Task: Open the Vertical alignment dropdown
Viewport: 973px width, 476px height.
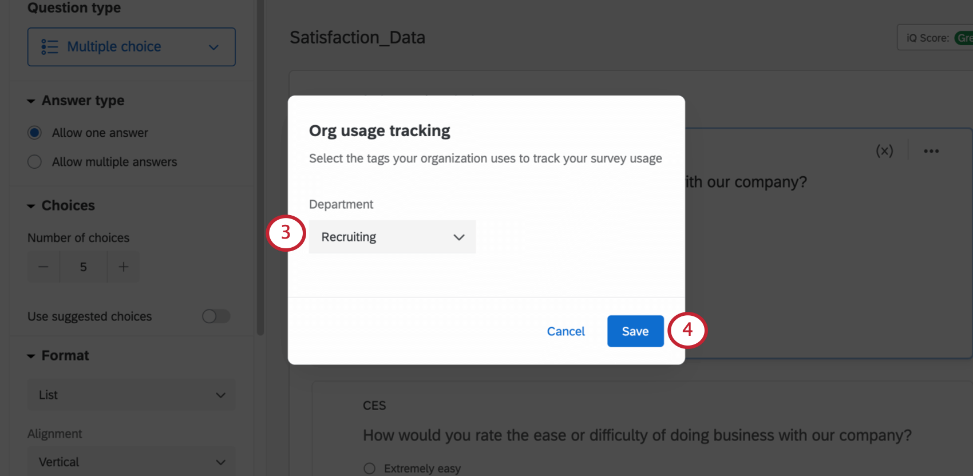Action: tap(132, 462)
